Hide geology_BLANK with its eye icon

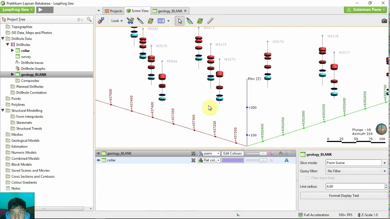(98, 154)
